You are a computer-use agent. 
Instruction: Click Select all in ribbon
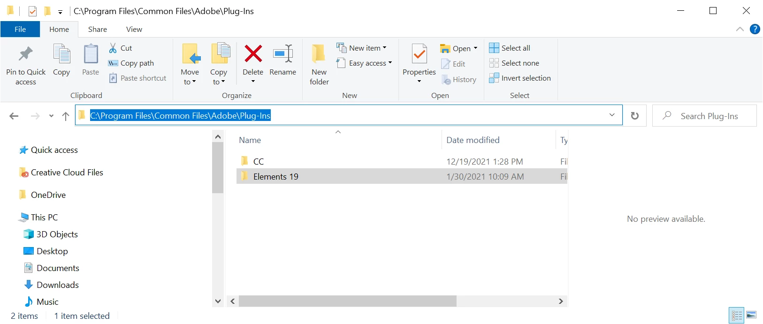click(510, 48)
